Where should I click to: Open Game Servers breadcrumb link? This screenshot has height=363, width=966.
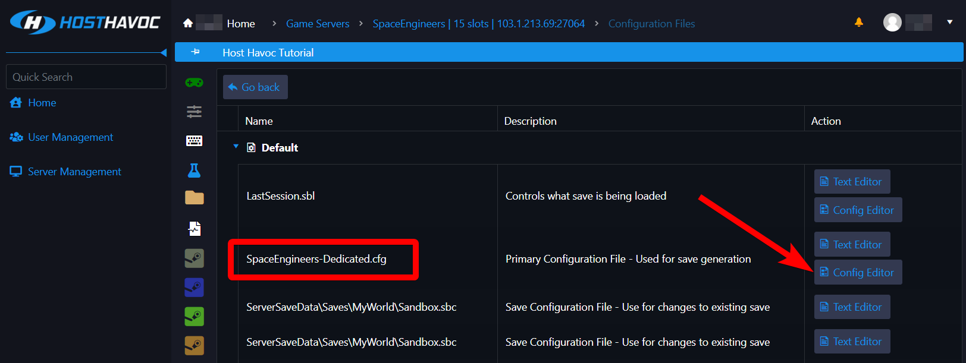point(318,24)
